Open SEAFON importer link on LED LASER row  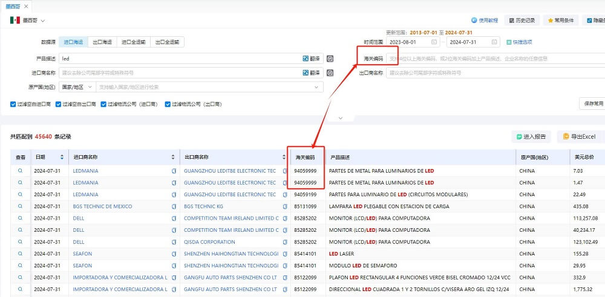pos(82,254)
